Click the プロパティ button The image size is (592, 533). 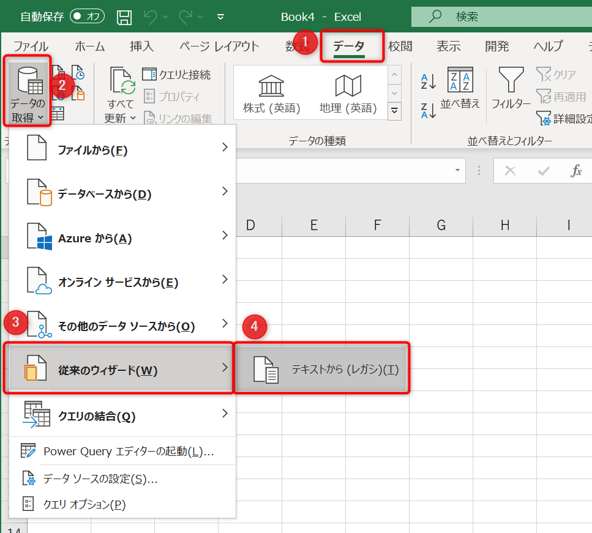[x=172, y=97]
